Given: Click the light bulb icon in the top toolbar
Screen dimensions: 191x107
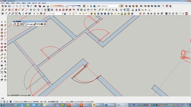Looking at the screenshot, I should click(149, 10).
